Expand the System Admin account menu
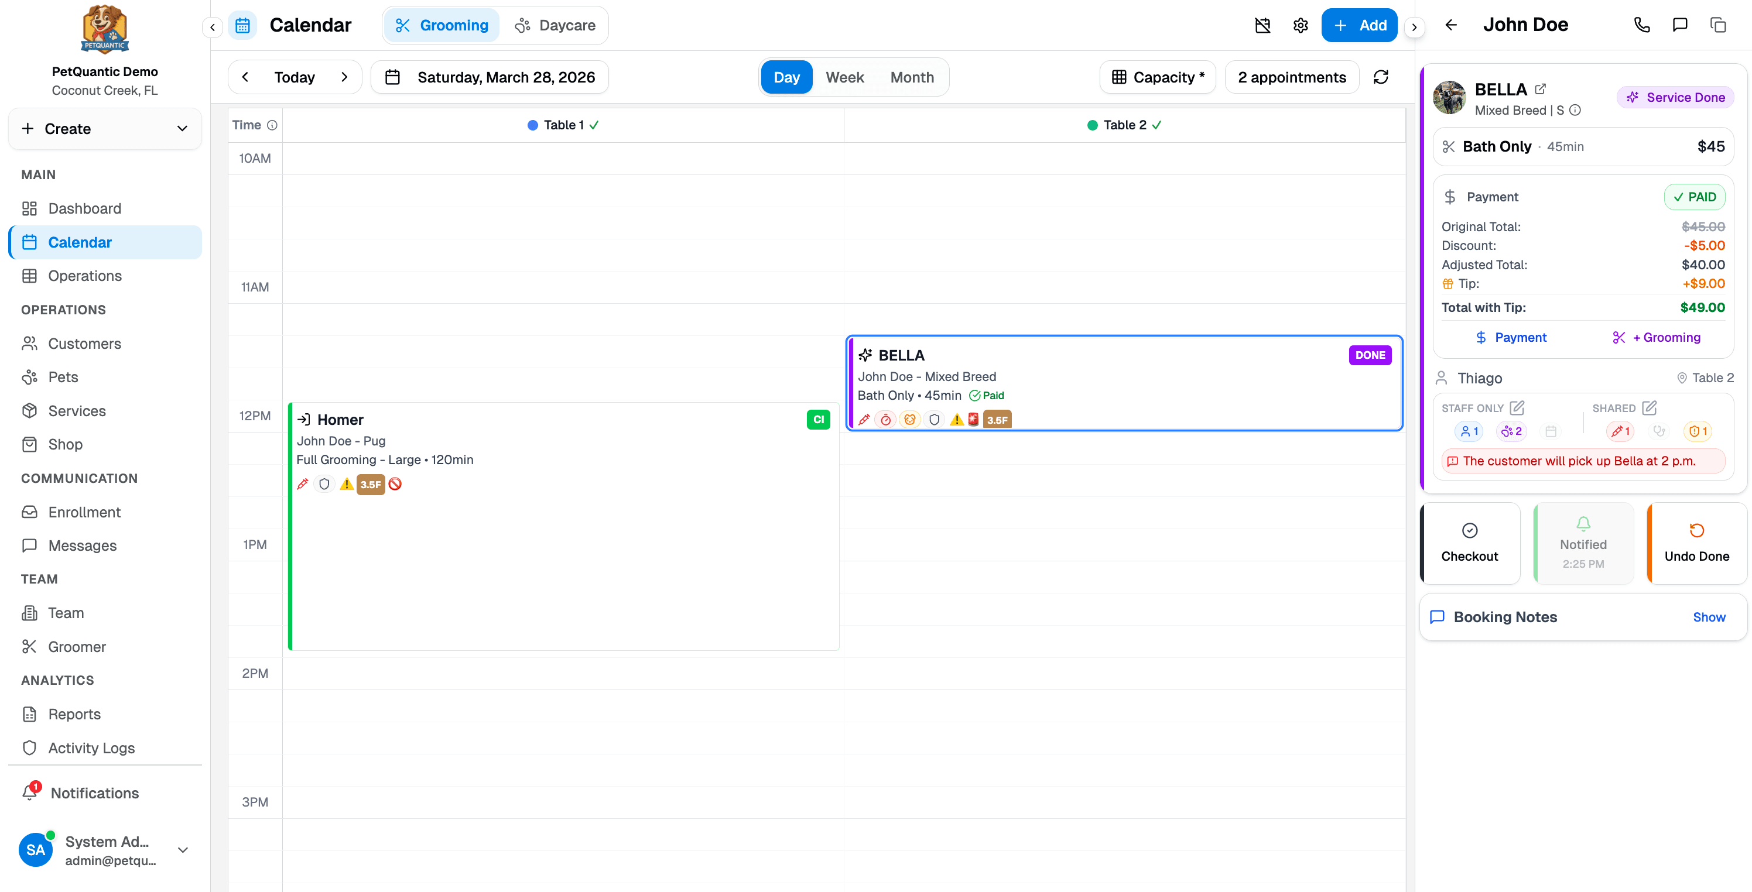This screenshot has width=1752, height=892. (x=105, y=850)
